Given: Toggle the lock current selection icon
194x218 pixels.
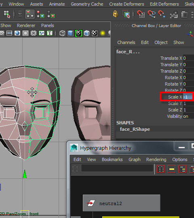Looking at the screenshot, I should pos(115,14).
